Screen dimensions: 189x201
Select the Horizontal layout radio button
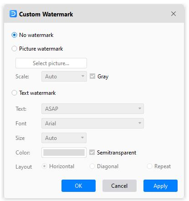tap(44, 166)
